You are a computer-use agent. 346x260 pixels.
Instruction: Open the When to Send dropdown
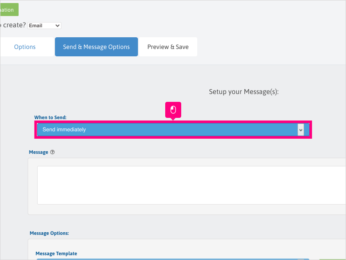tap(173, 130)
